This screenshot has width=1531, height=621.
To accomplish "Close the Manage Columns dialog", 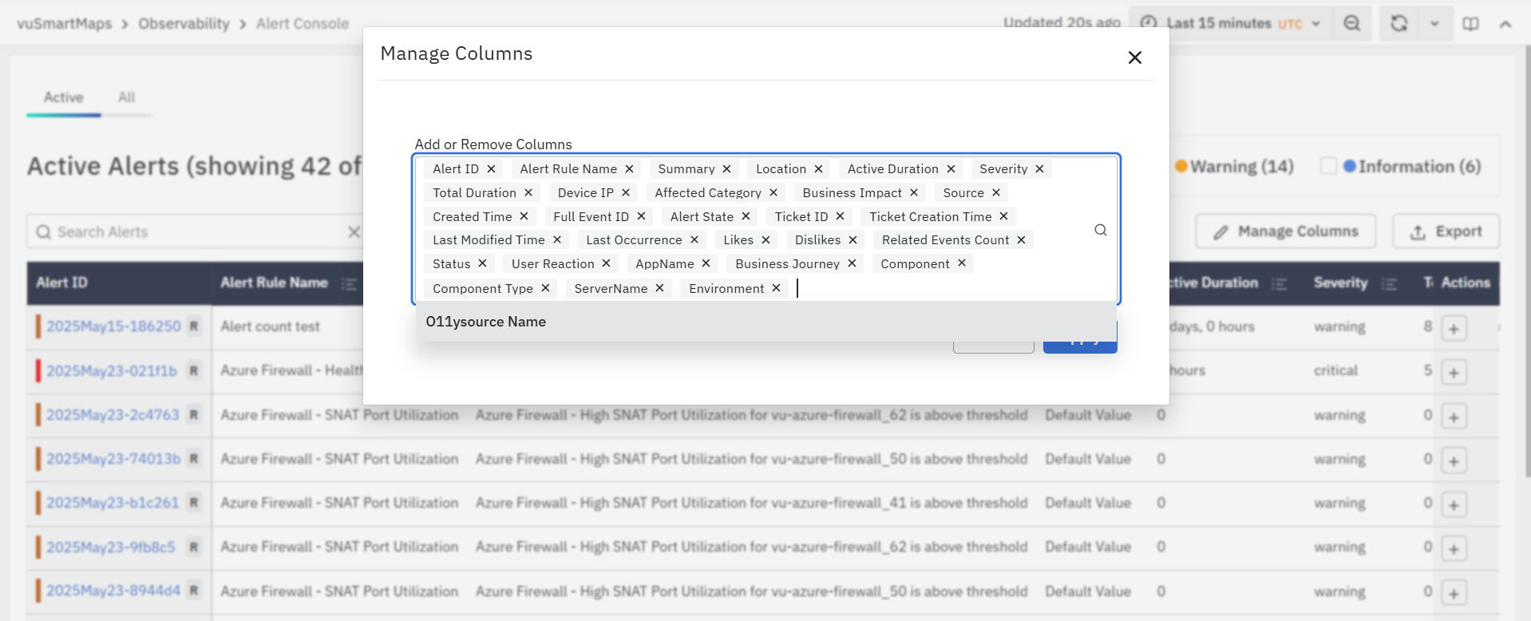I will (x=1134, y=57).
